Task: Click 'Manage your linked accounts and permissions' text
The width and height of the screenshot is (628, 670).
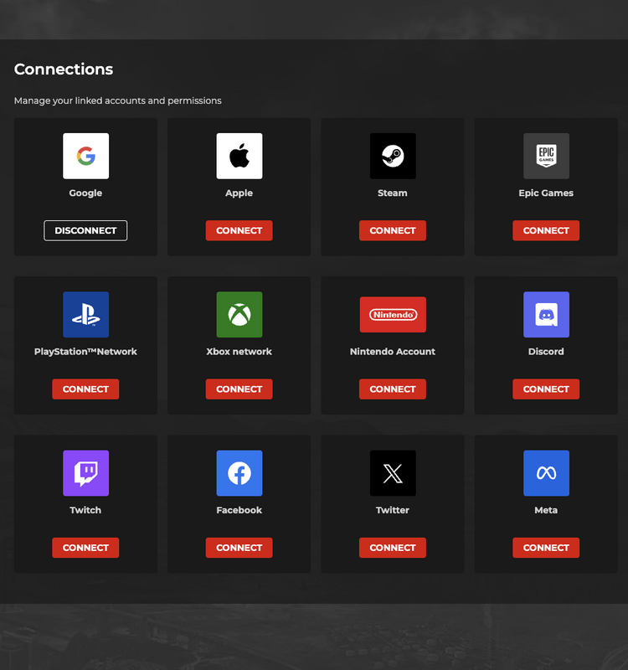Action: point(118,100)
